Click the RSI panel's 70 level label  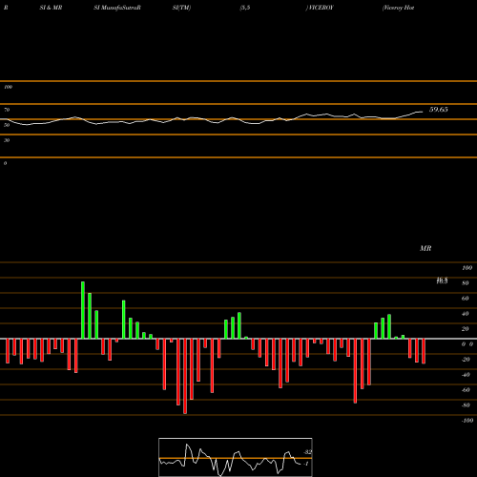pos(7,110)
